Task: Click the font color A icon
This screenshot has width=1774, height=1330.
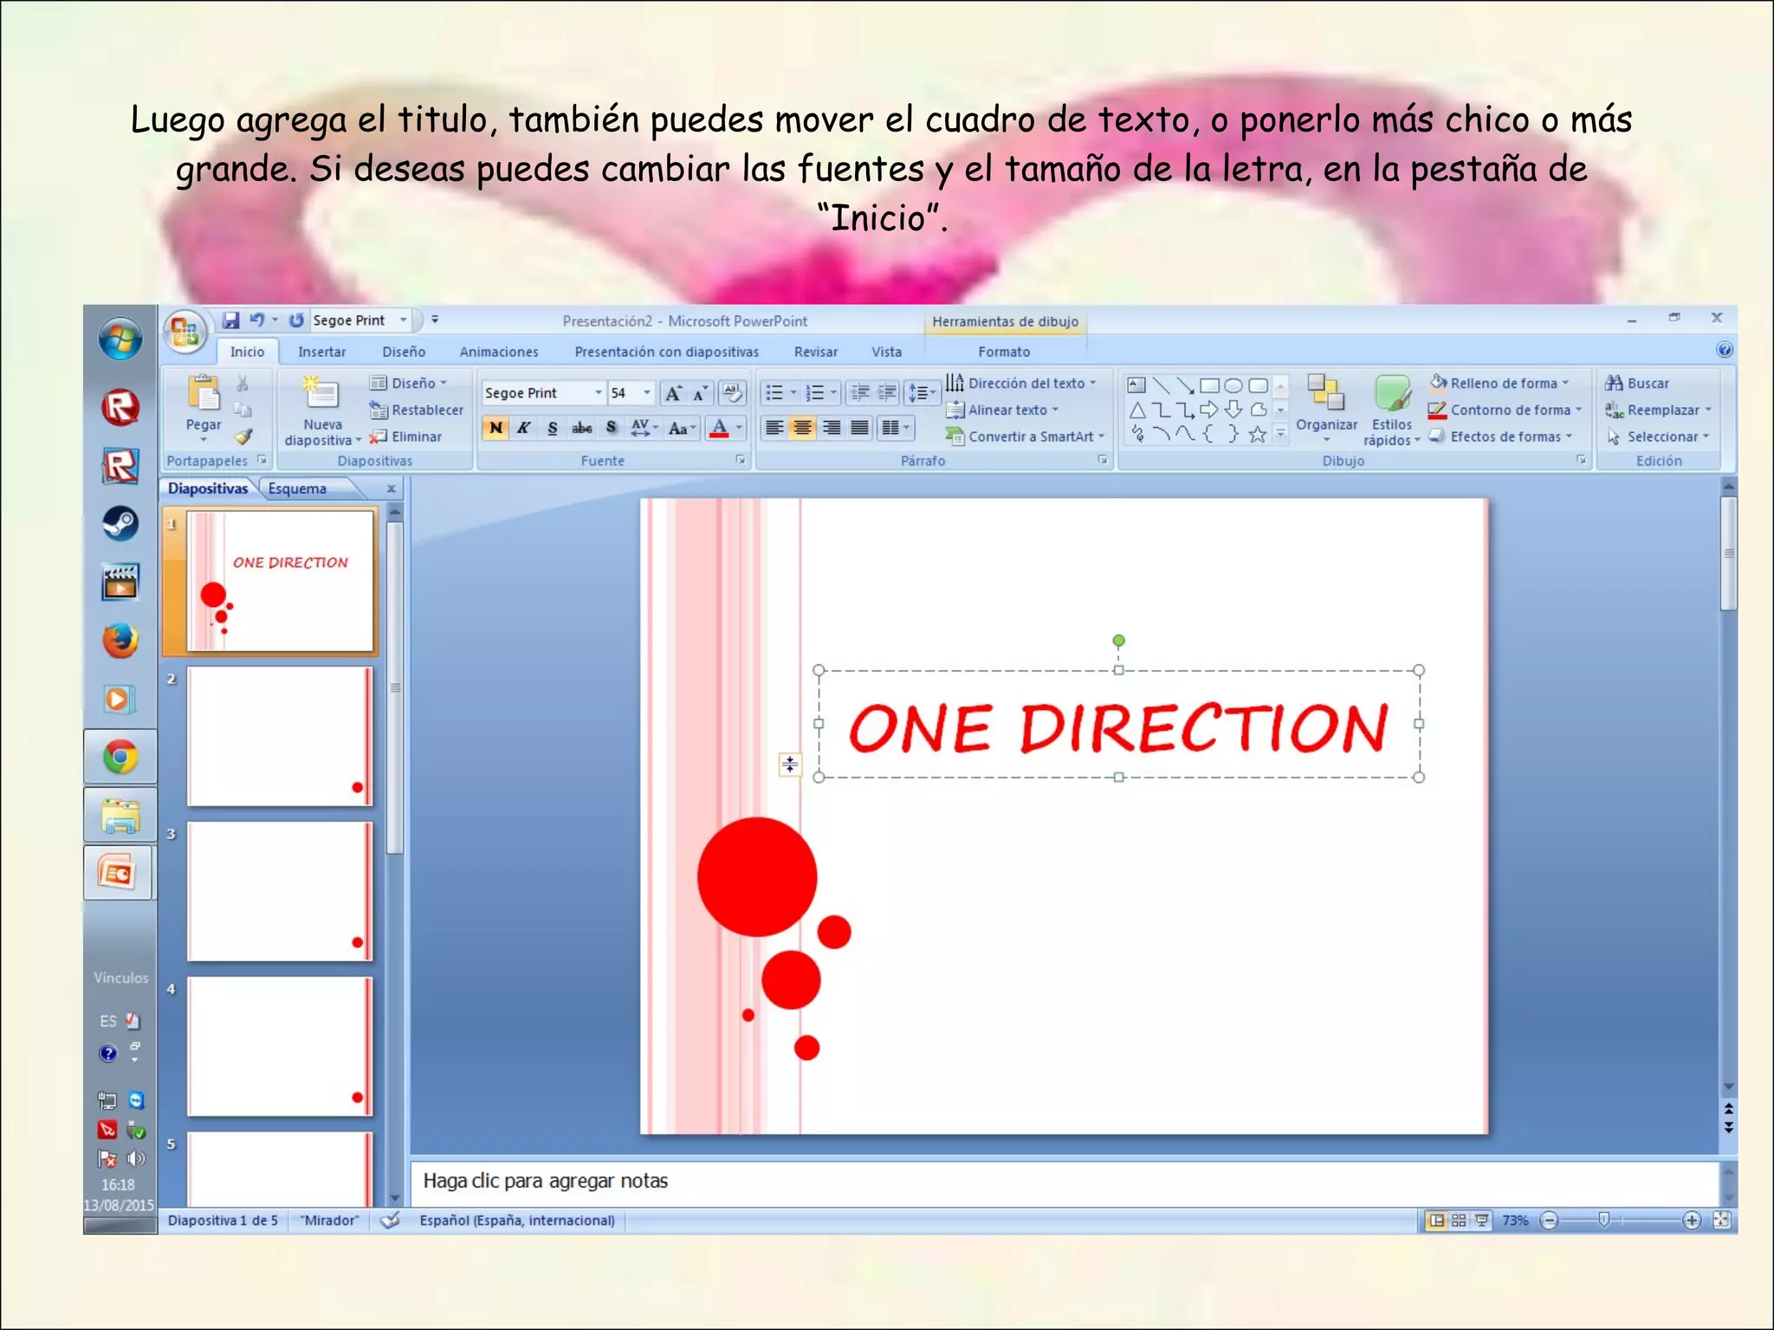Action: click(x=719, y=428)
